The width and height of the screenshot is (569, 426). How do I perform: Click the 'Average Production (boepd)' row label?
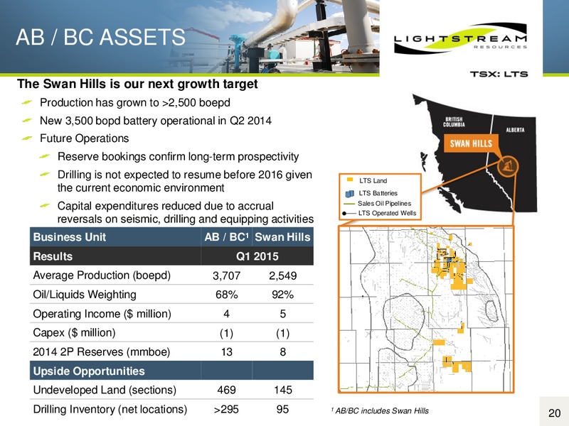[x=102, y=275]
